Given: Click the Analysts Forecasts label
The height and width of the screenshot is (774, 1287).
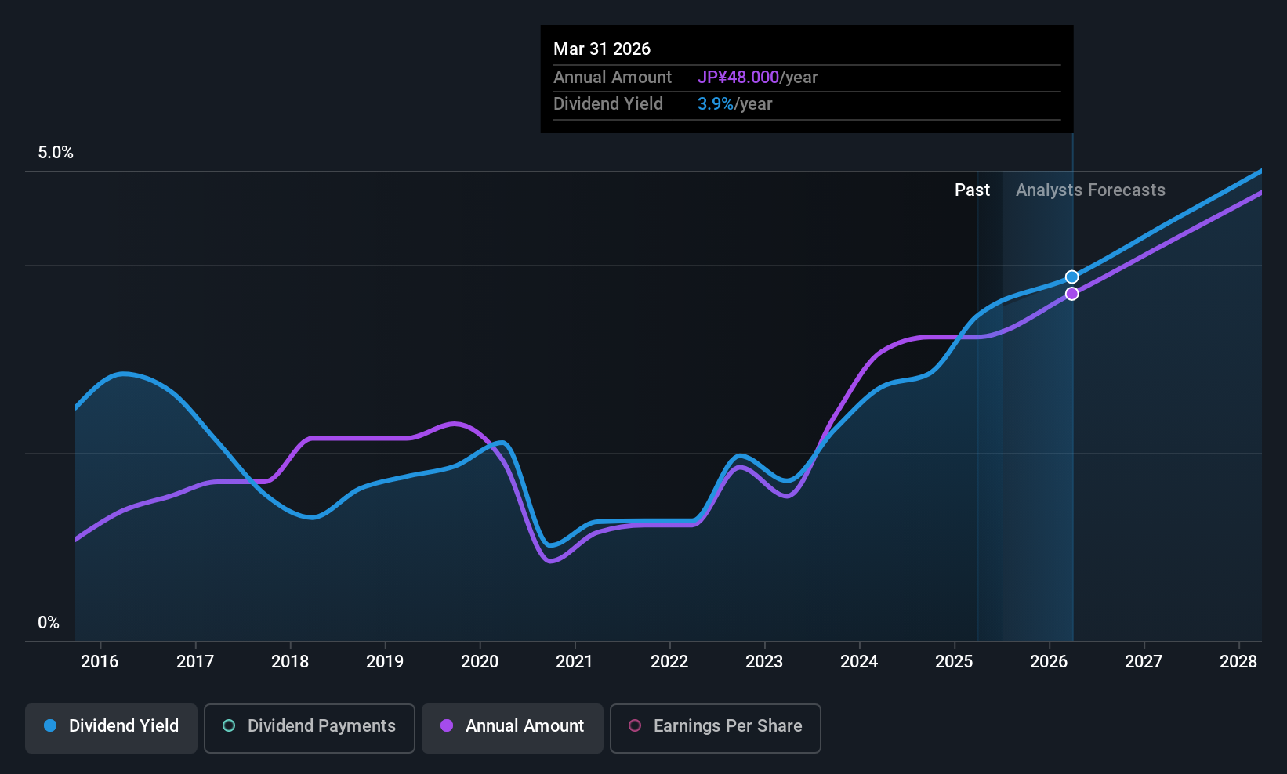Looking at the screenshot, I should 1090,190.
